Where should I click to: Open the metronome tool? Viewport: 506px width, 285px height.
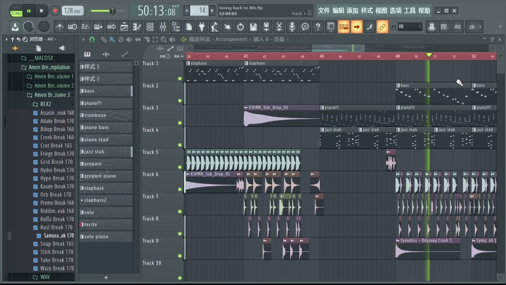click(60, 27)
